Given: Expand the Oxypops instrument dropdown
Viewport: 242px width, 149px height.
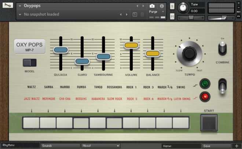Looking at the screenshot, I should pyautogui.click(x=20, y=6).
